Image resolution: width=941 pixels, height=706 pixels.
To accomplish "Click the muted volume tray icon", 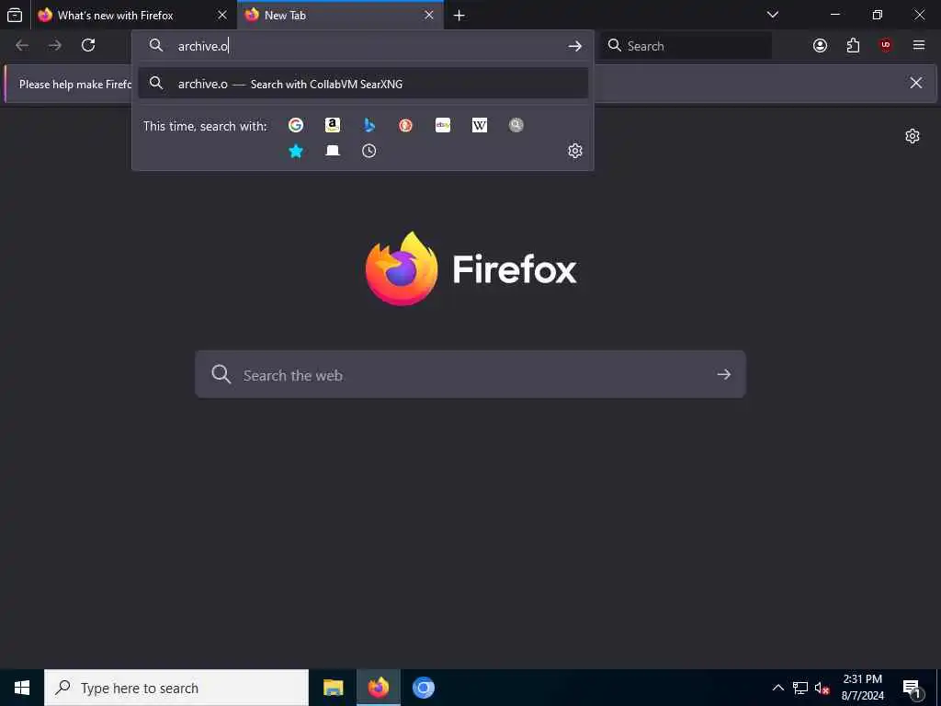I will pyautogui.click(x=822, y=688).
